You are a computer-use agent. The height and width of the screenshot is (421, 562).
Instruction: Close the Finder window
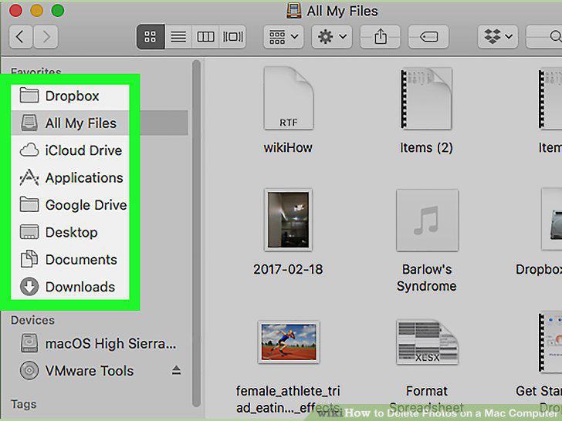15,11
